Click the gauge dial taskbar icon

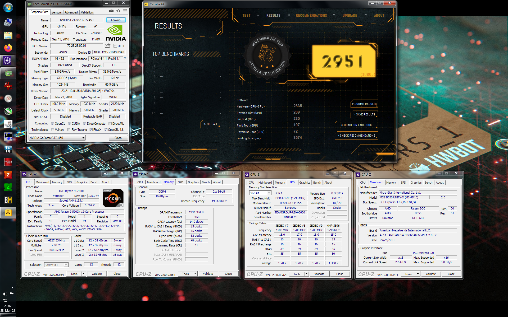pyautogui.click(x=8, y=98)
